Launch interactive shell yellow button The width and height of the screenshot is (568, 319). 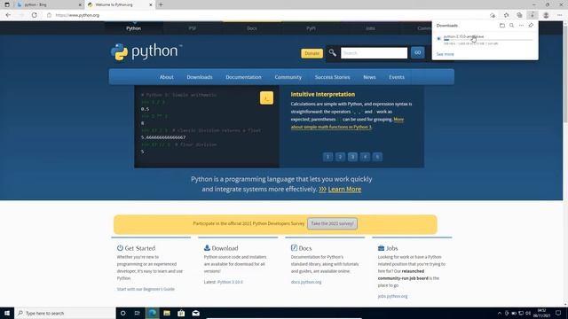click(x=266, y=98)
